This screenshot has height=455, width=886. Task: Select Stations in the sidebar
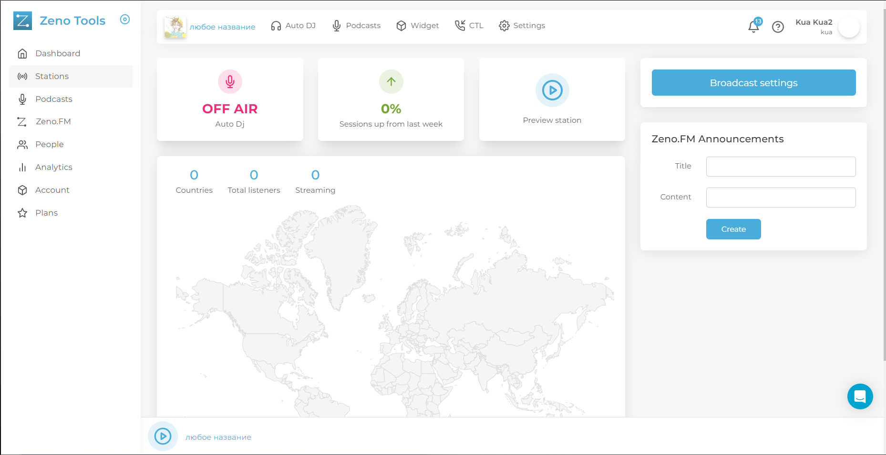[x=71, y=76]
